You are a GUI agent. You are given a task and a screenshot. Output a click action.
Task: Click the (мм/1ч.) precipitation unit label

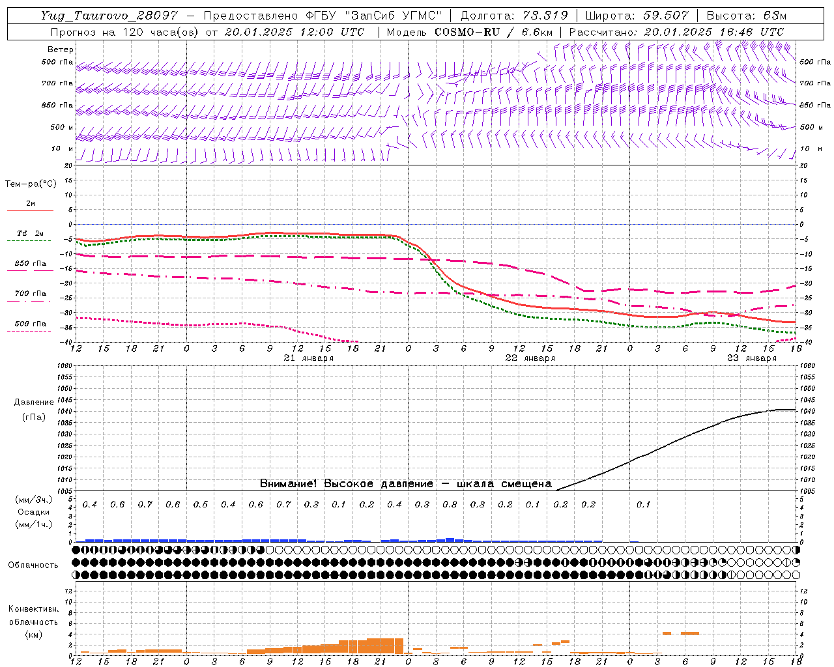33,524
